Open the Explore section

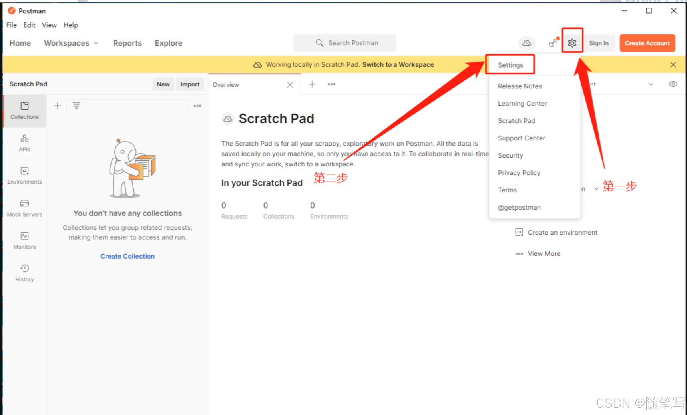168,43
